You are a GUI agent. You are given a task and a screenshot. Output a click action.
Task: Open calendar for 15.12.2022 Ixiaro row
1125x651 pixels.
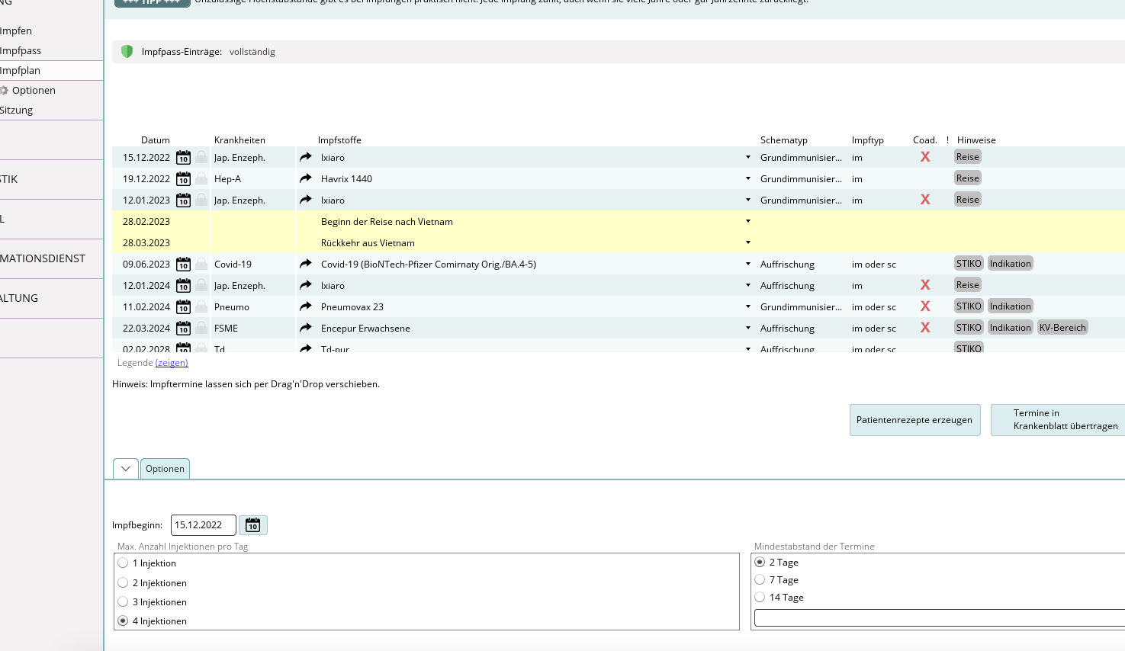click(x=183, y=158)
